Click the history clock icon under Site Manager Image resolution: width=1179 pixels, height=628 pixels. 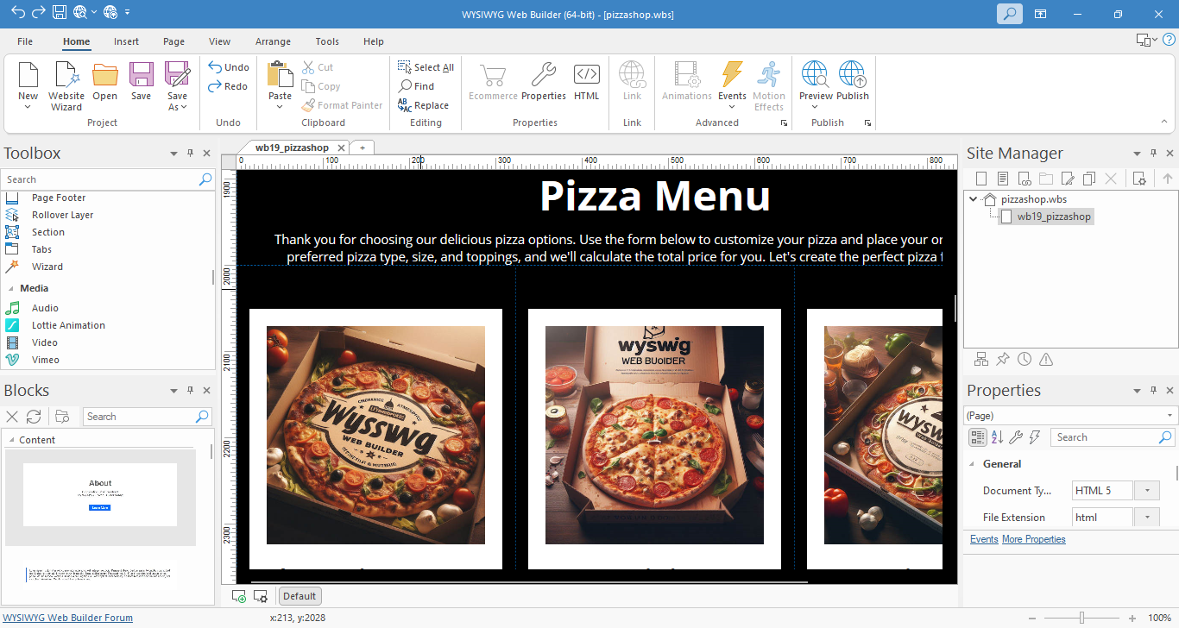1025,359
